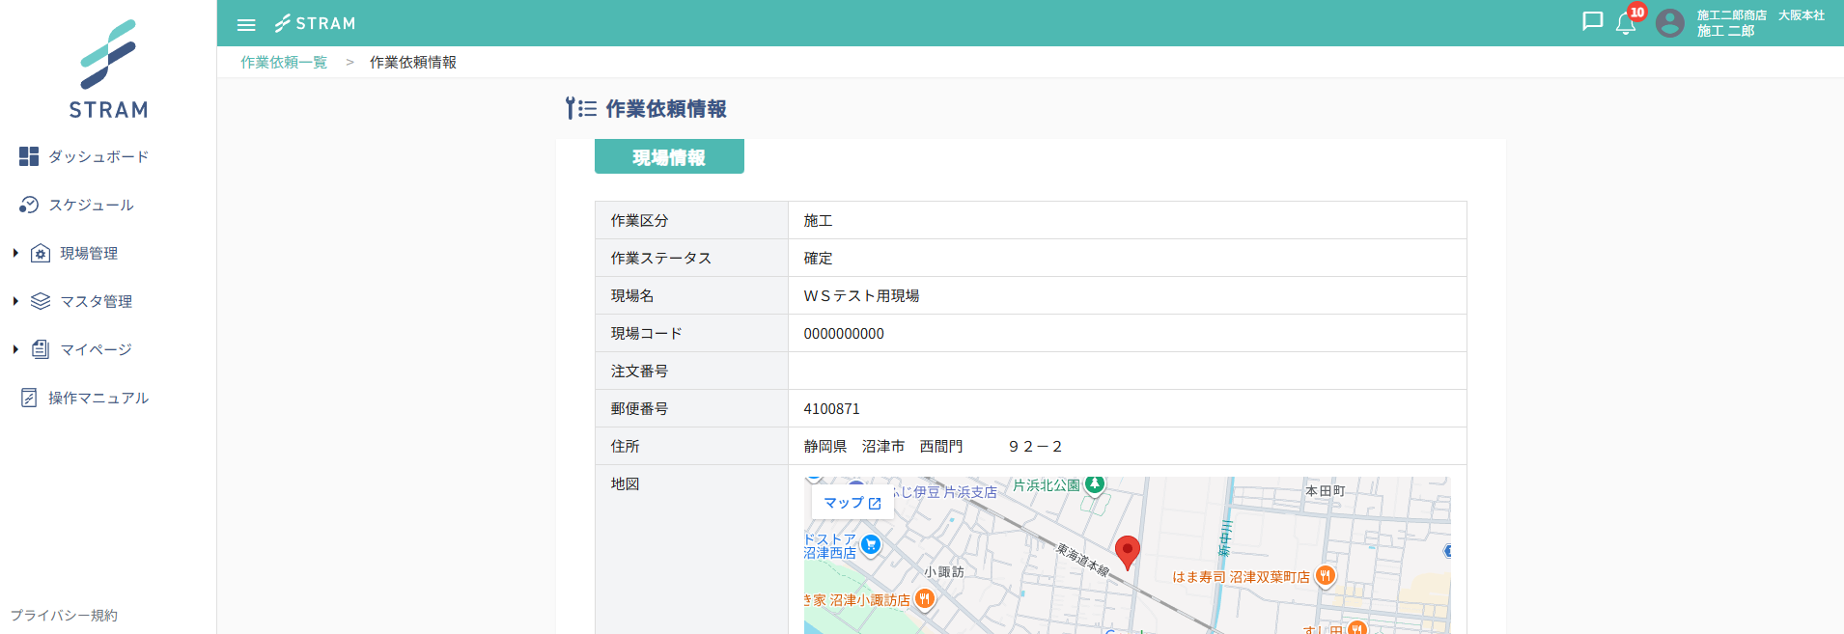Click the 地図 row label
Image resolution: width=1844 pixels, height=634 pixels.
pos(625,483)
